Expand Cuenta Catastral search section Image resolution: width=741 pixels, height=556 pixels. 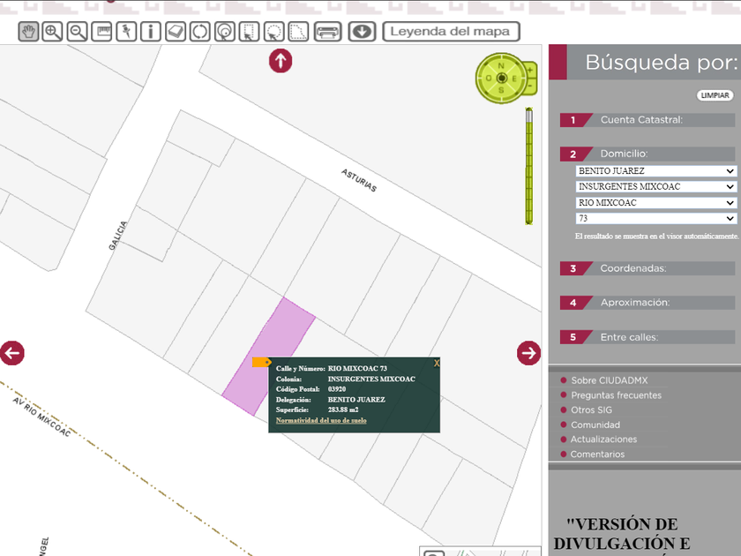pos(647,120)
